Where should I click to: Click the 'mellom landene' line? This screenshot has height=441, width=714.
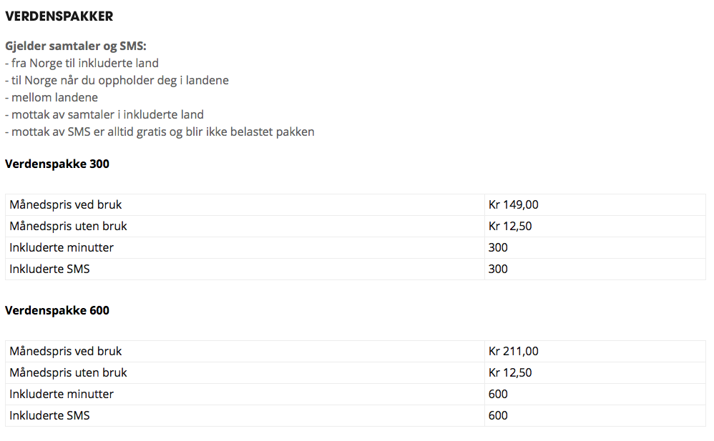point(52,97)
